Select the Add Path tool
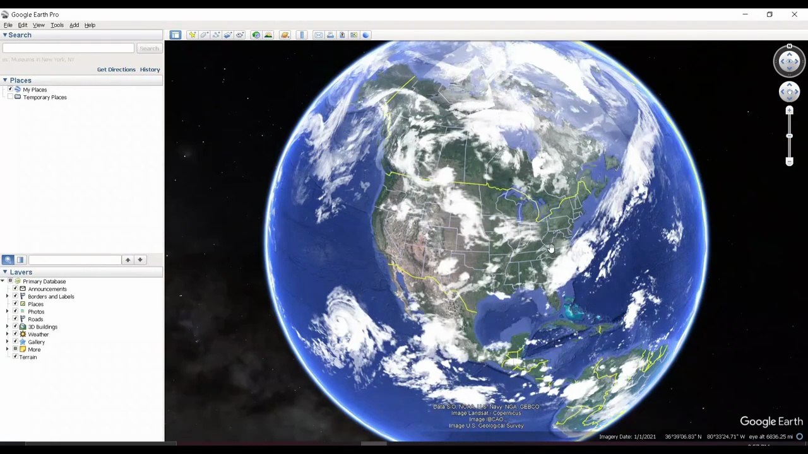The image size is (808, 454). pyautogui.click(x=216, y=35)
